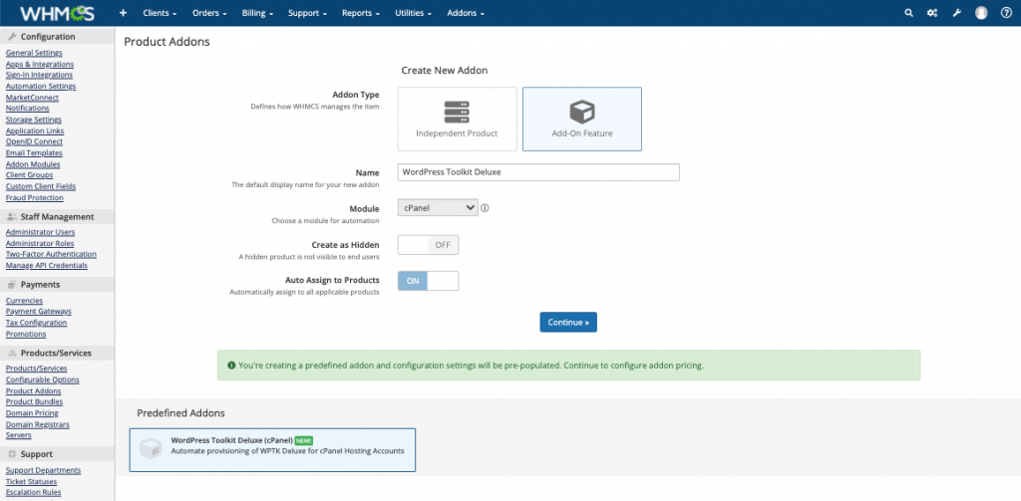
Task: Open Apps & Integrations in sidebar
Action: [x=40, y=64]
